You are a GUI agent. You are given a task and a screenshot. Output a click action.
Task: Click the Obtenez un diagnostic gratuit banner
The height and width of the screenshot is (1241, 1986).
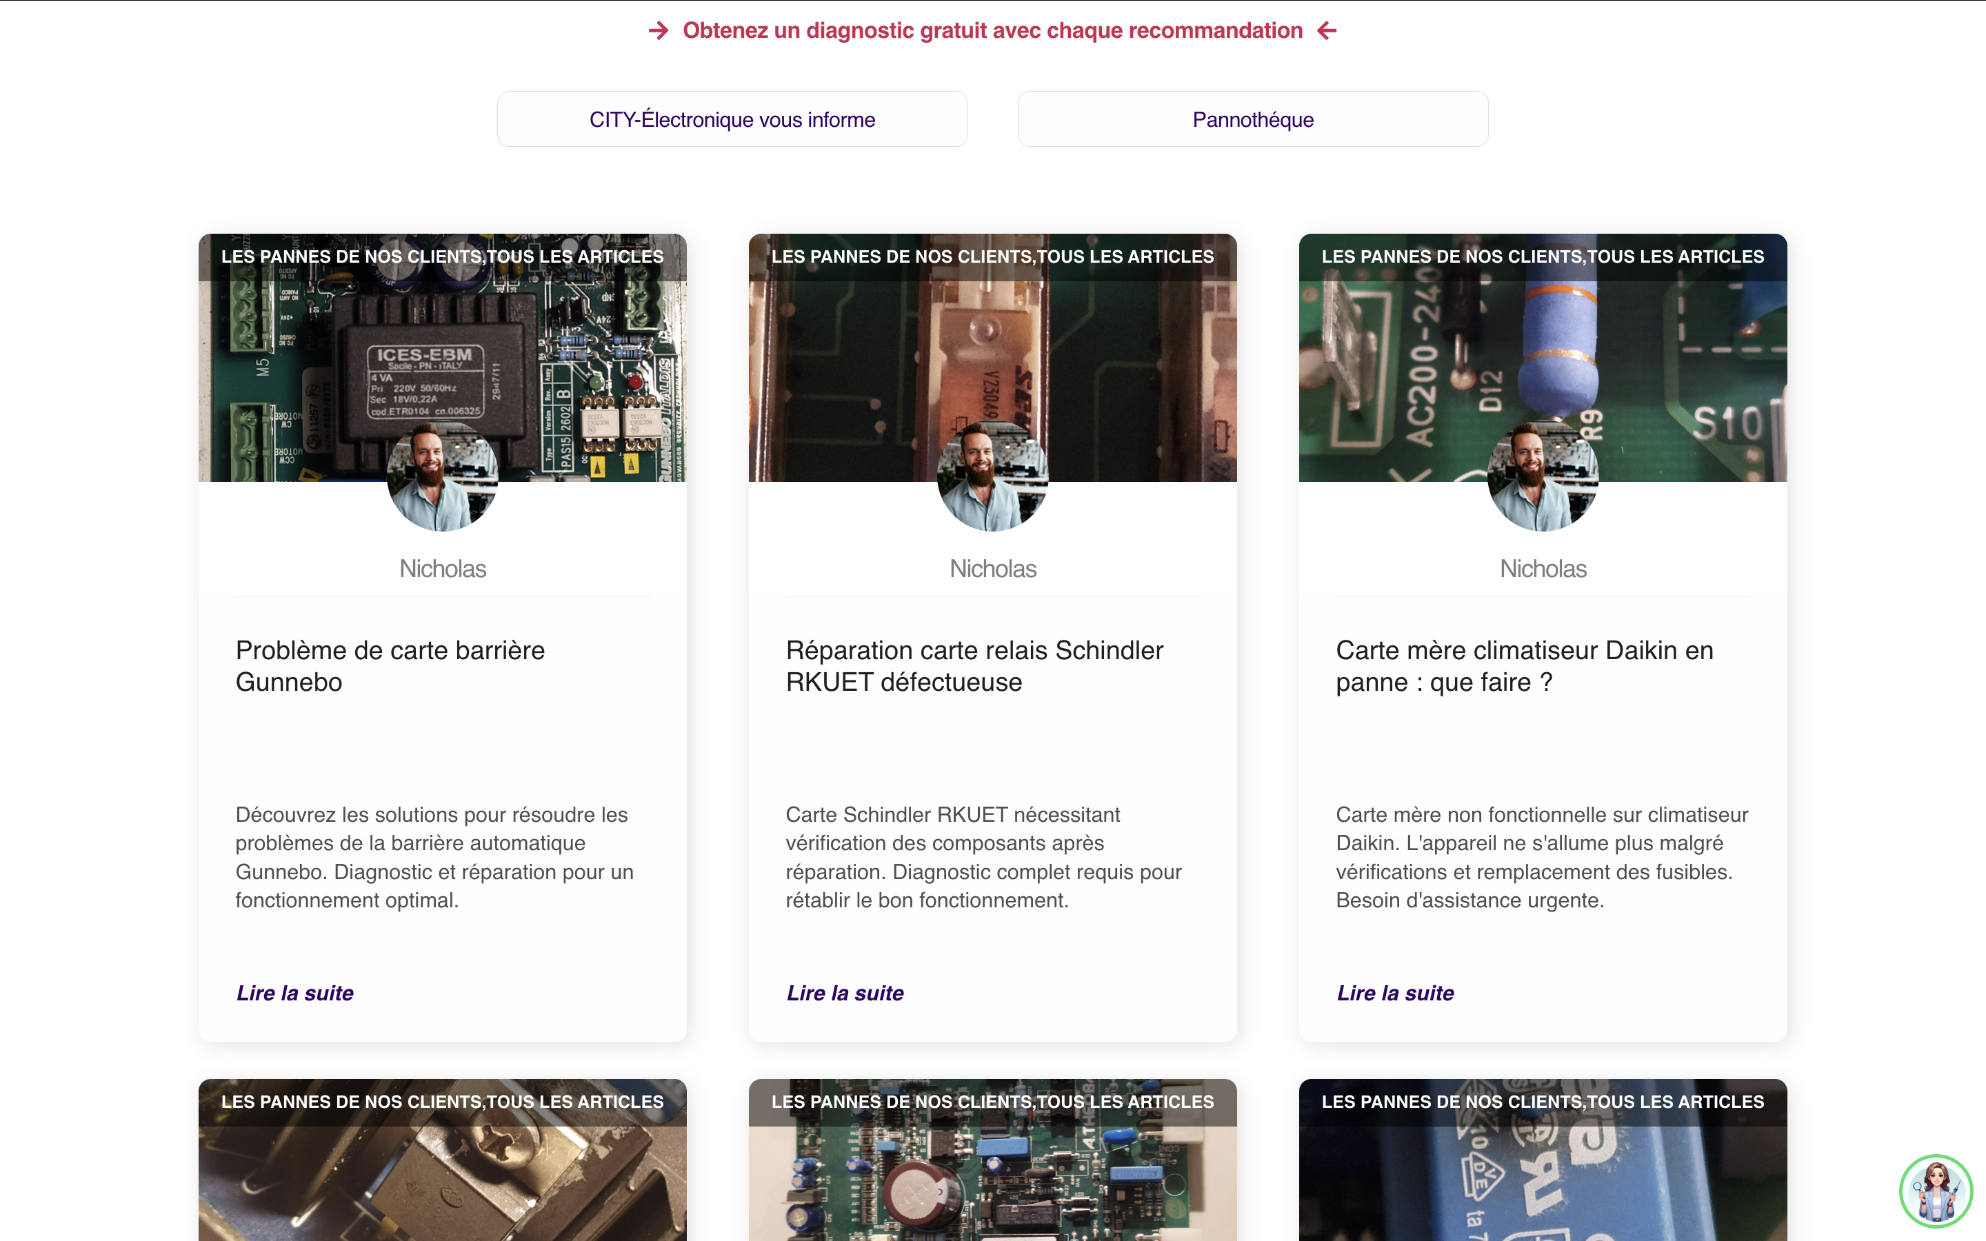pyautogui.click(x=992, y=30)
